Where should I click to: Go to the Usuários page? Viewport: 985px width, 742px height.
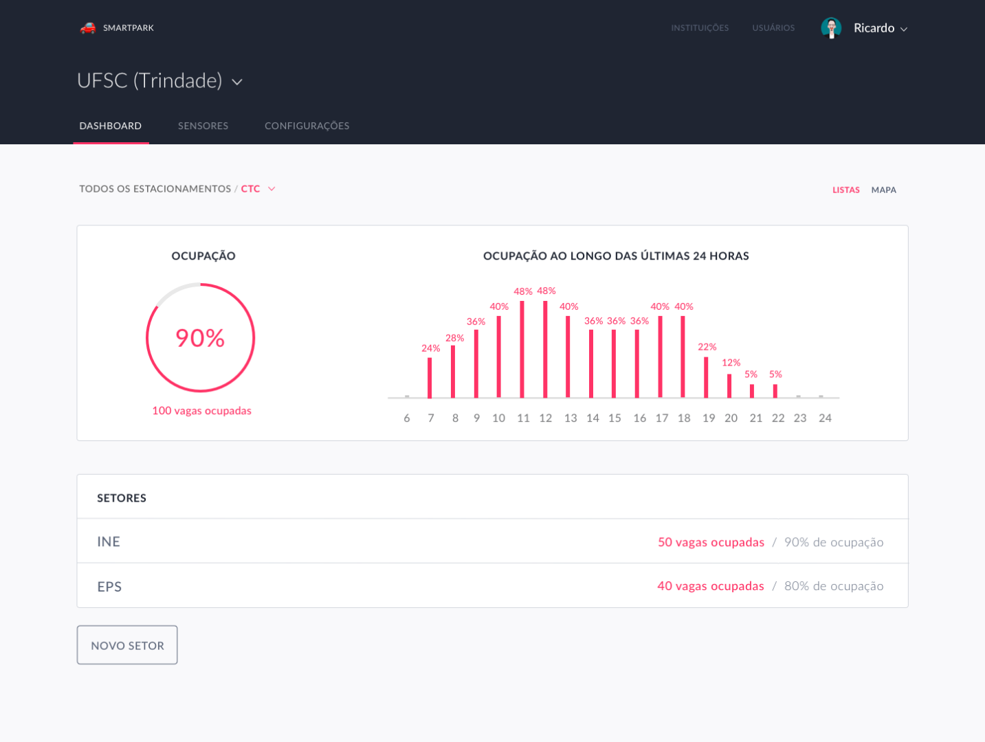773,28
